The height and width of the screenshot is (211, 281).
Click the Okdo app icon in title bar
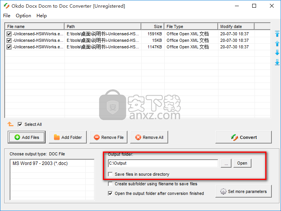[x=7, y=6]
